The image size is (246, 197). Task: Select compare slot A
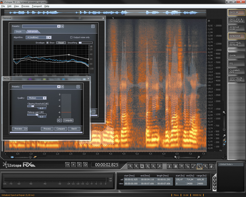pyautogui.click(x=215, y=178)
